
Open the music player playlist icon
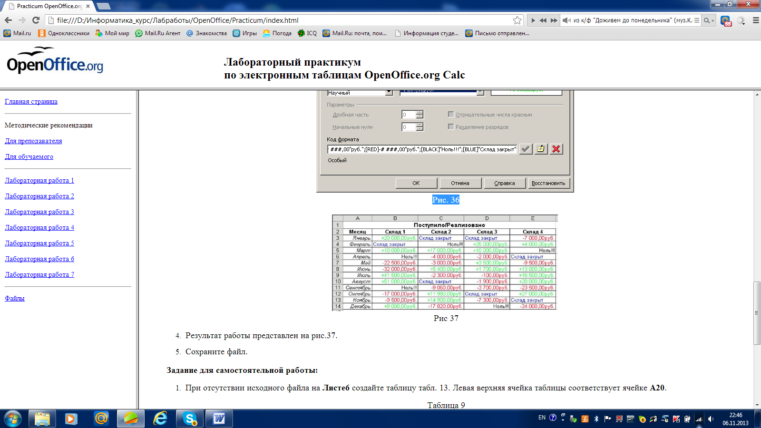(x=697, y=20)
